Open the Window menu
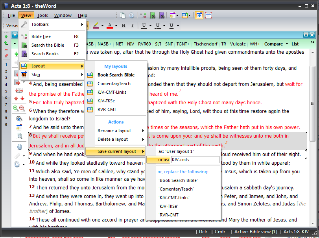 (x=63, y=15)
